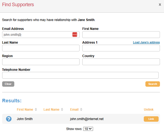Sort results using Last Name sort arrows
This screenshot has height=133, width=164.
(62, 110)
